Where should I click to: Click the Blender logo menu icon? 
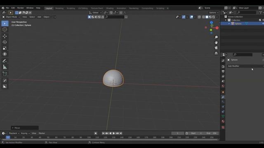point(3,8)
